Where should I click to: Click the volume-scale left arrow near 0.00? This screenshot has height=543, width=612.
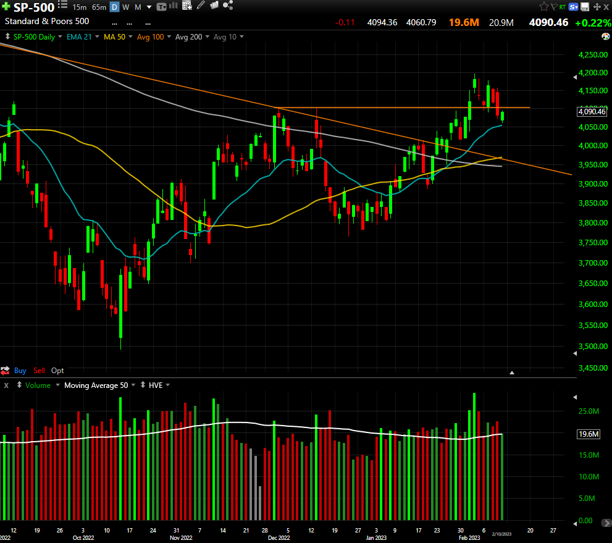click(575, 523)
